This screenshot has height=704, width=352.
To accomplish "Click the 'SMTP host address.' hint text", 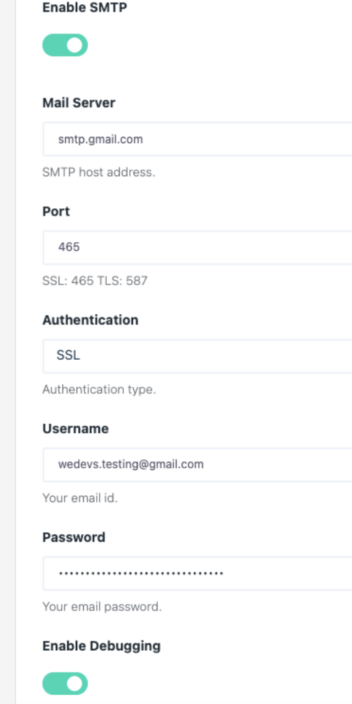I will tap(98, 172).
